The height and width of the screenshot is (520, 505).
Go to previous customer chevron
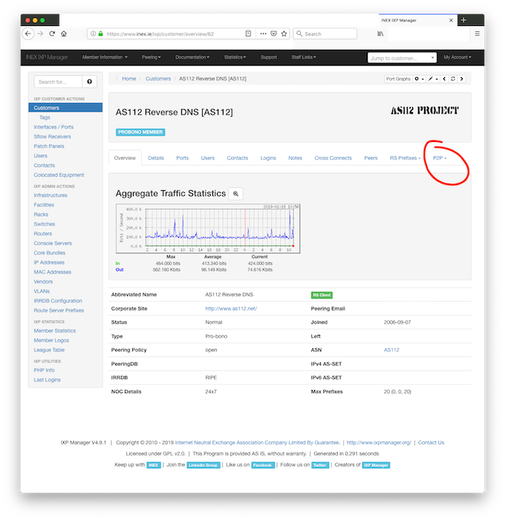pos(444,79)
